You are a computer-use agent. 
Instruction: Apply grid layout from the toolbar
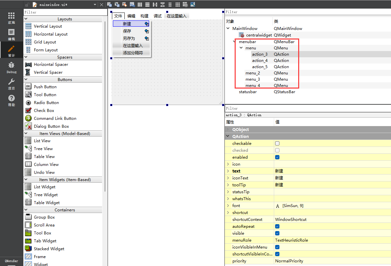(x=177, y=4)
